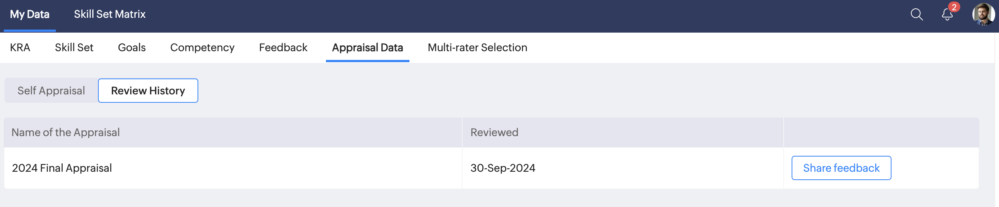The image size is (999, 207).
Task: Click the Share feedback button
Action: (841, 168)
